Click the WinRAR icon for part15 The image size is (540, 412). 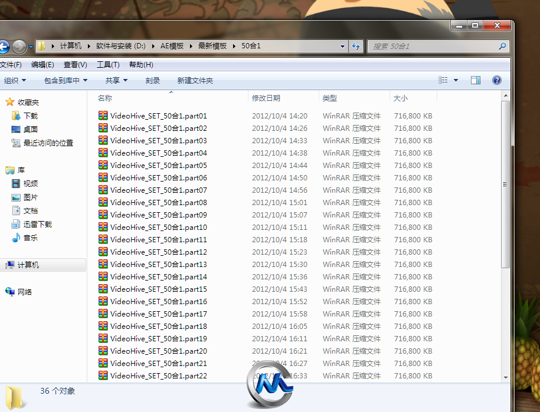(103, 289)
